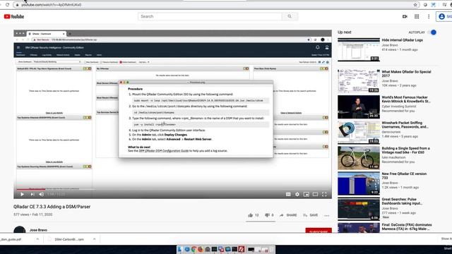Toggle the AUTOPLAY switch
Screen dimensions: 452x254
click(432, 32)
